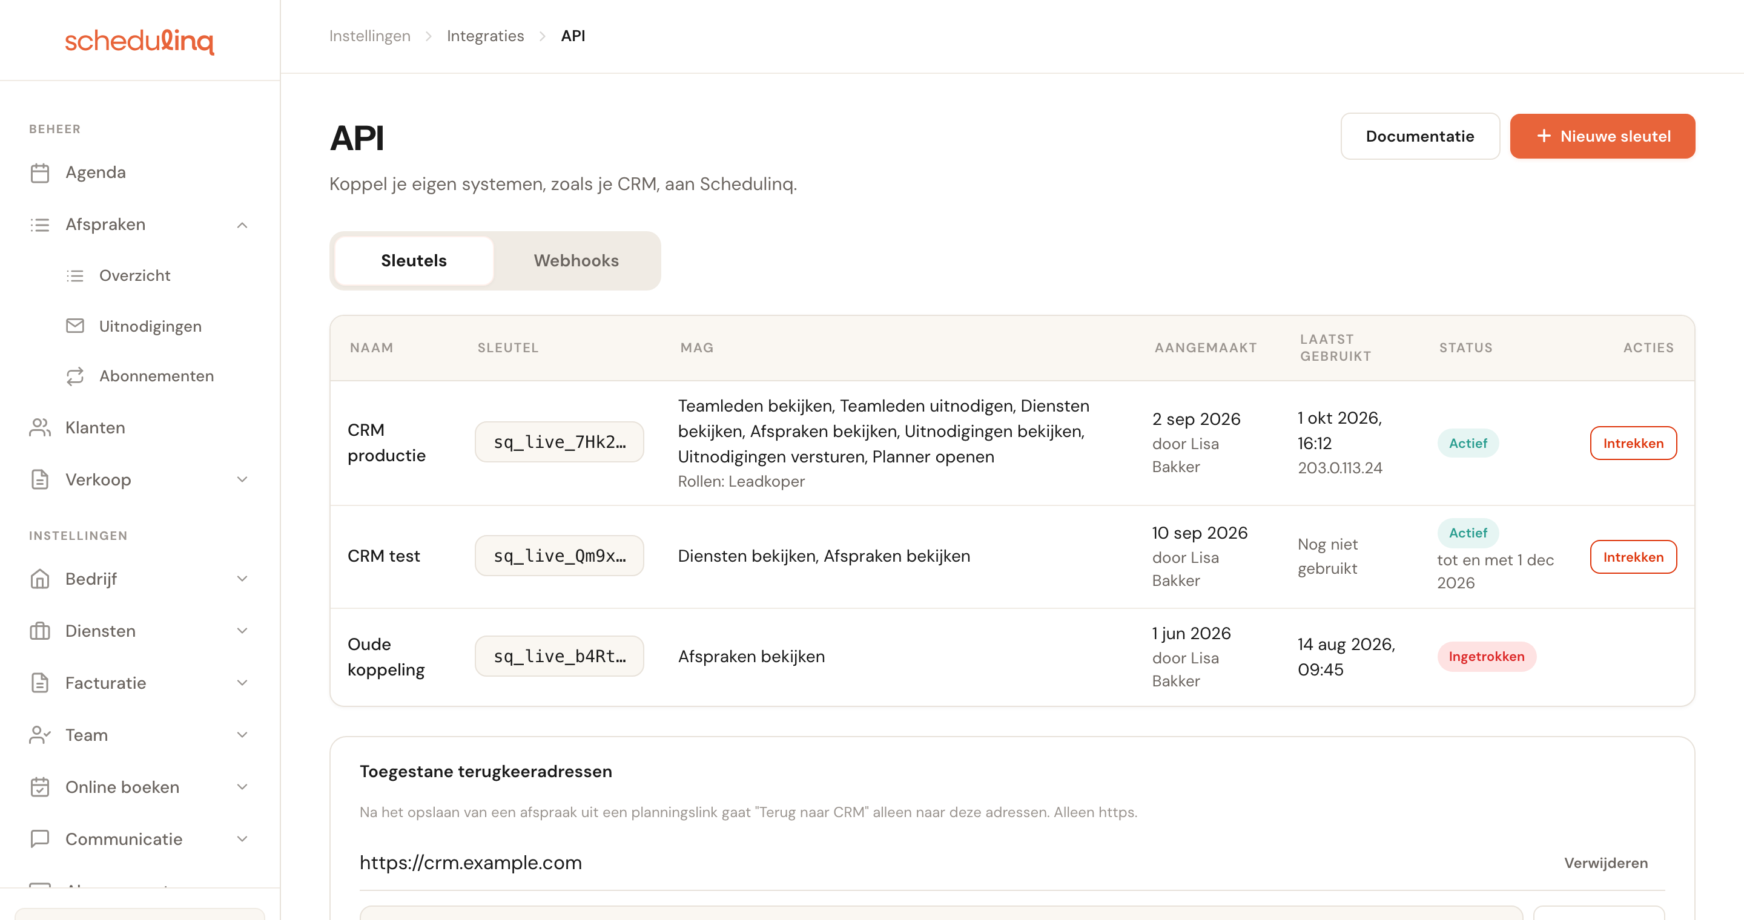Click the Diensten suitcase icon
The image size is (1744, 920).
(x=40, y=631)
